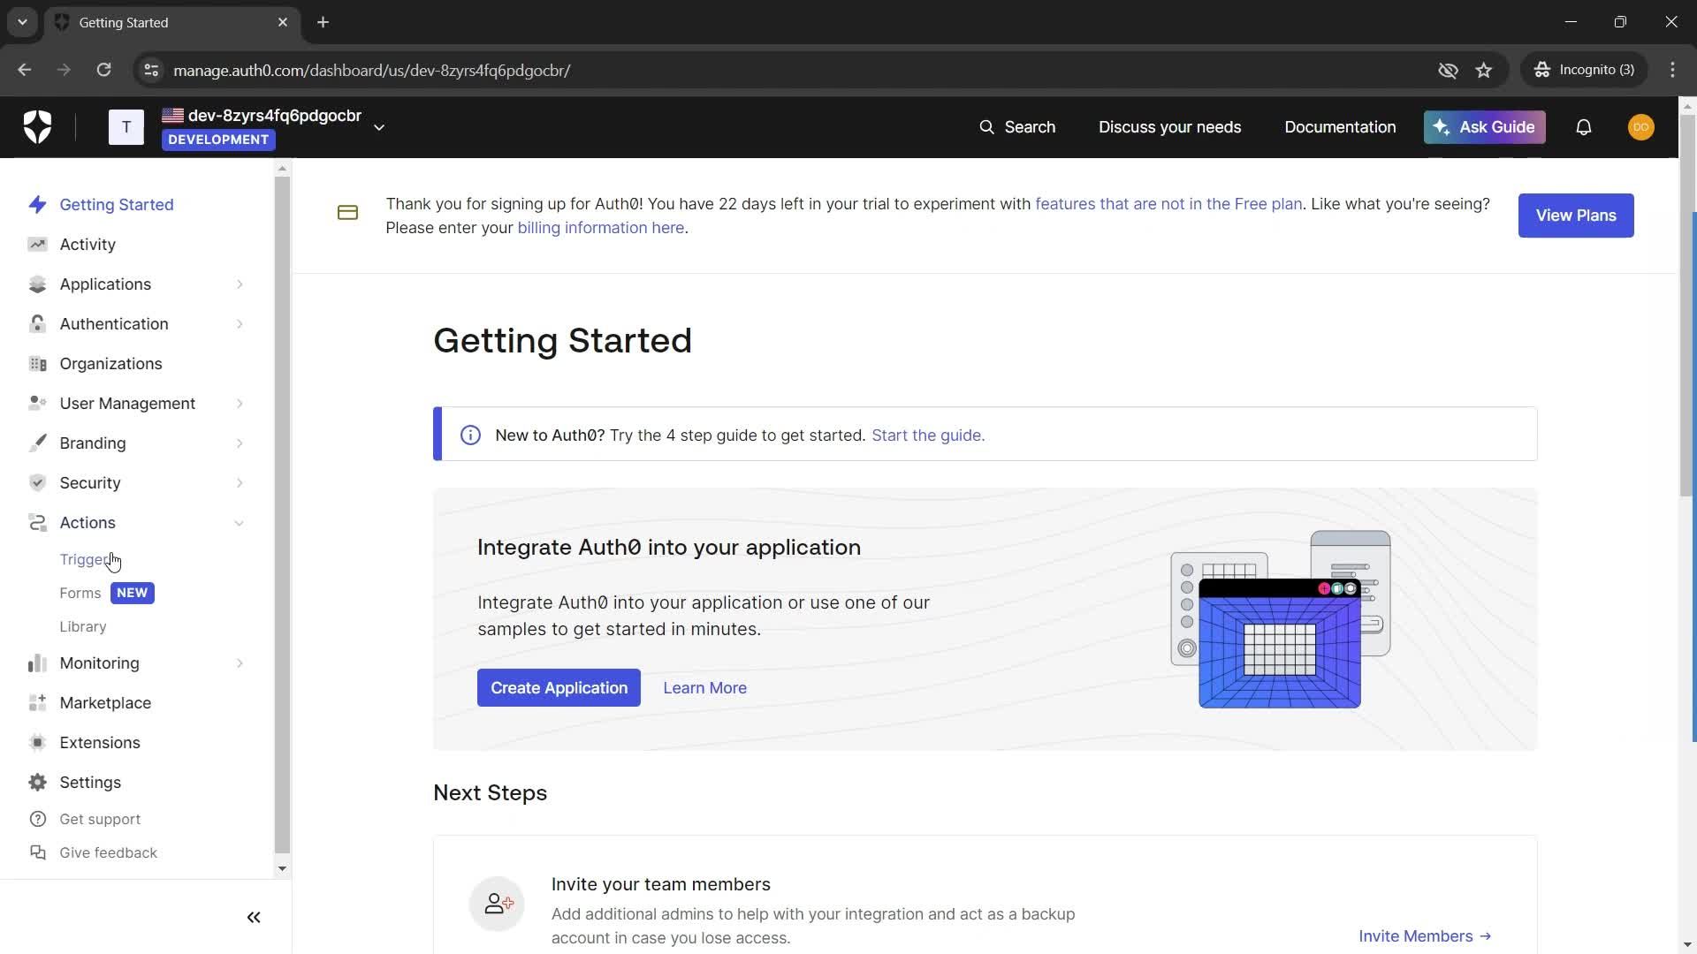The width and height of the screenshot is (1697, 954).
Task: Expand the Monitoring section chevron
Action: click(x=240, y=663)
